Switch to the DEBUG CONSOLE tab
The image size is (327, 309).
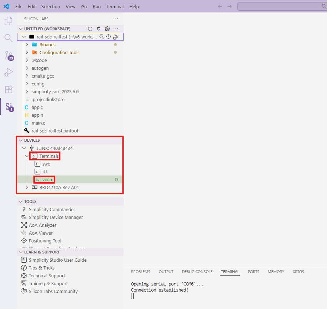tap(197, 272)
